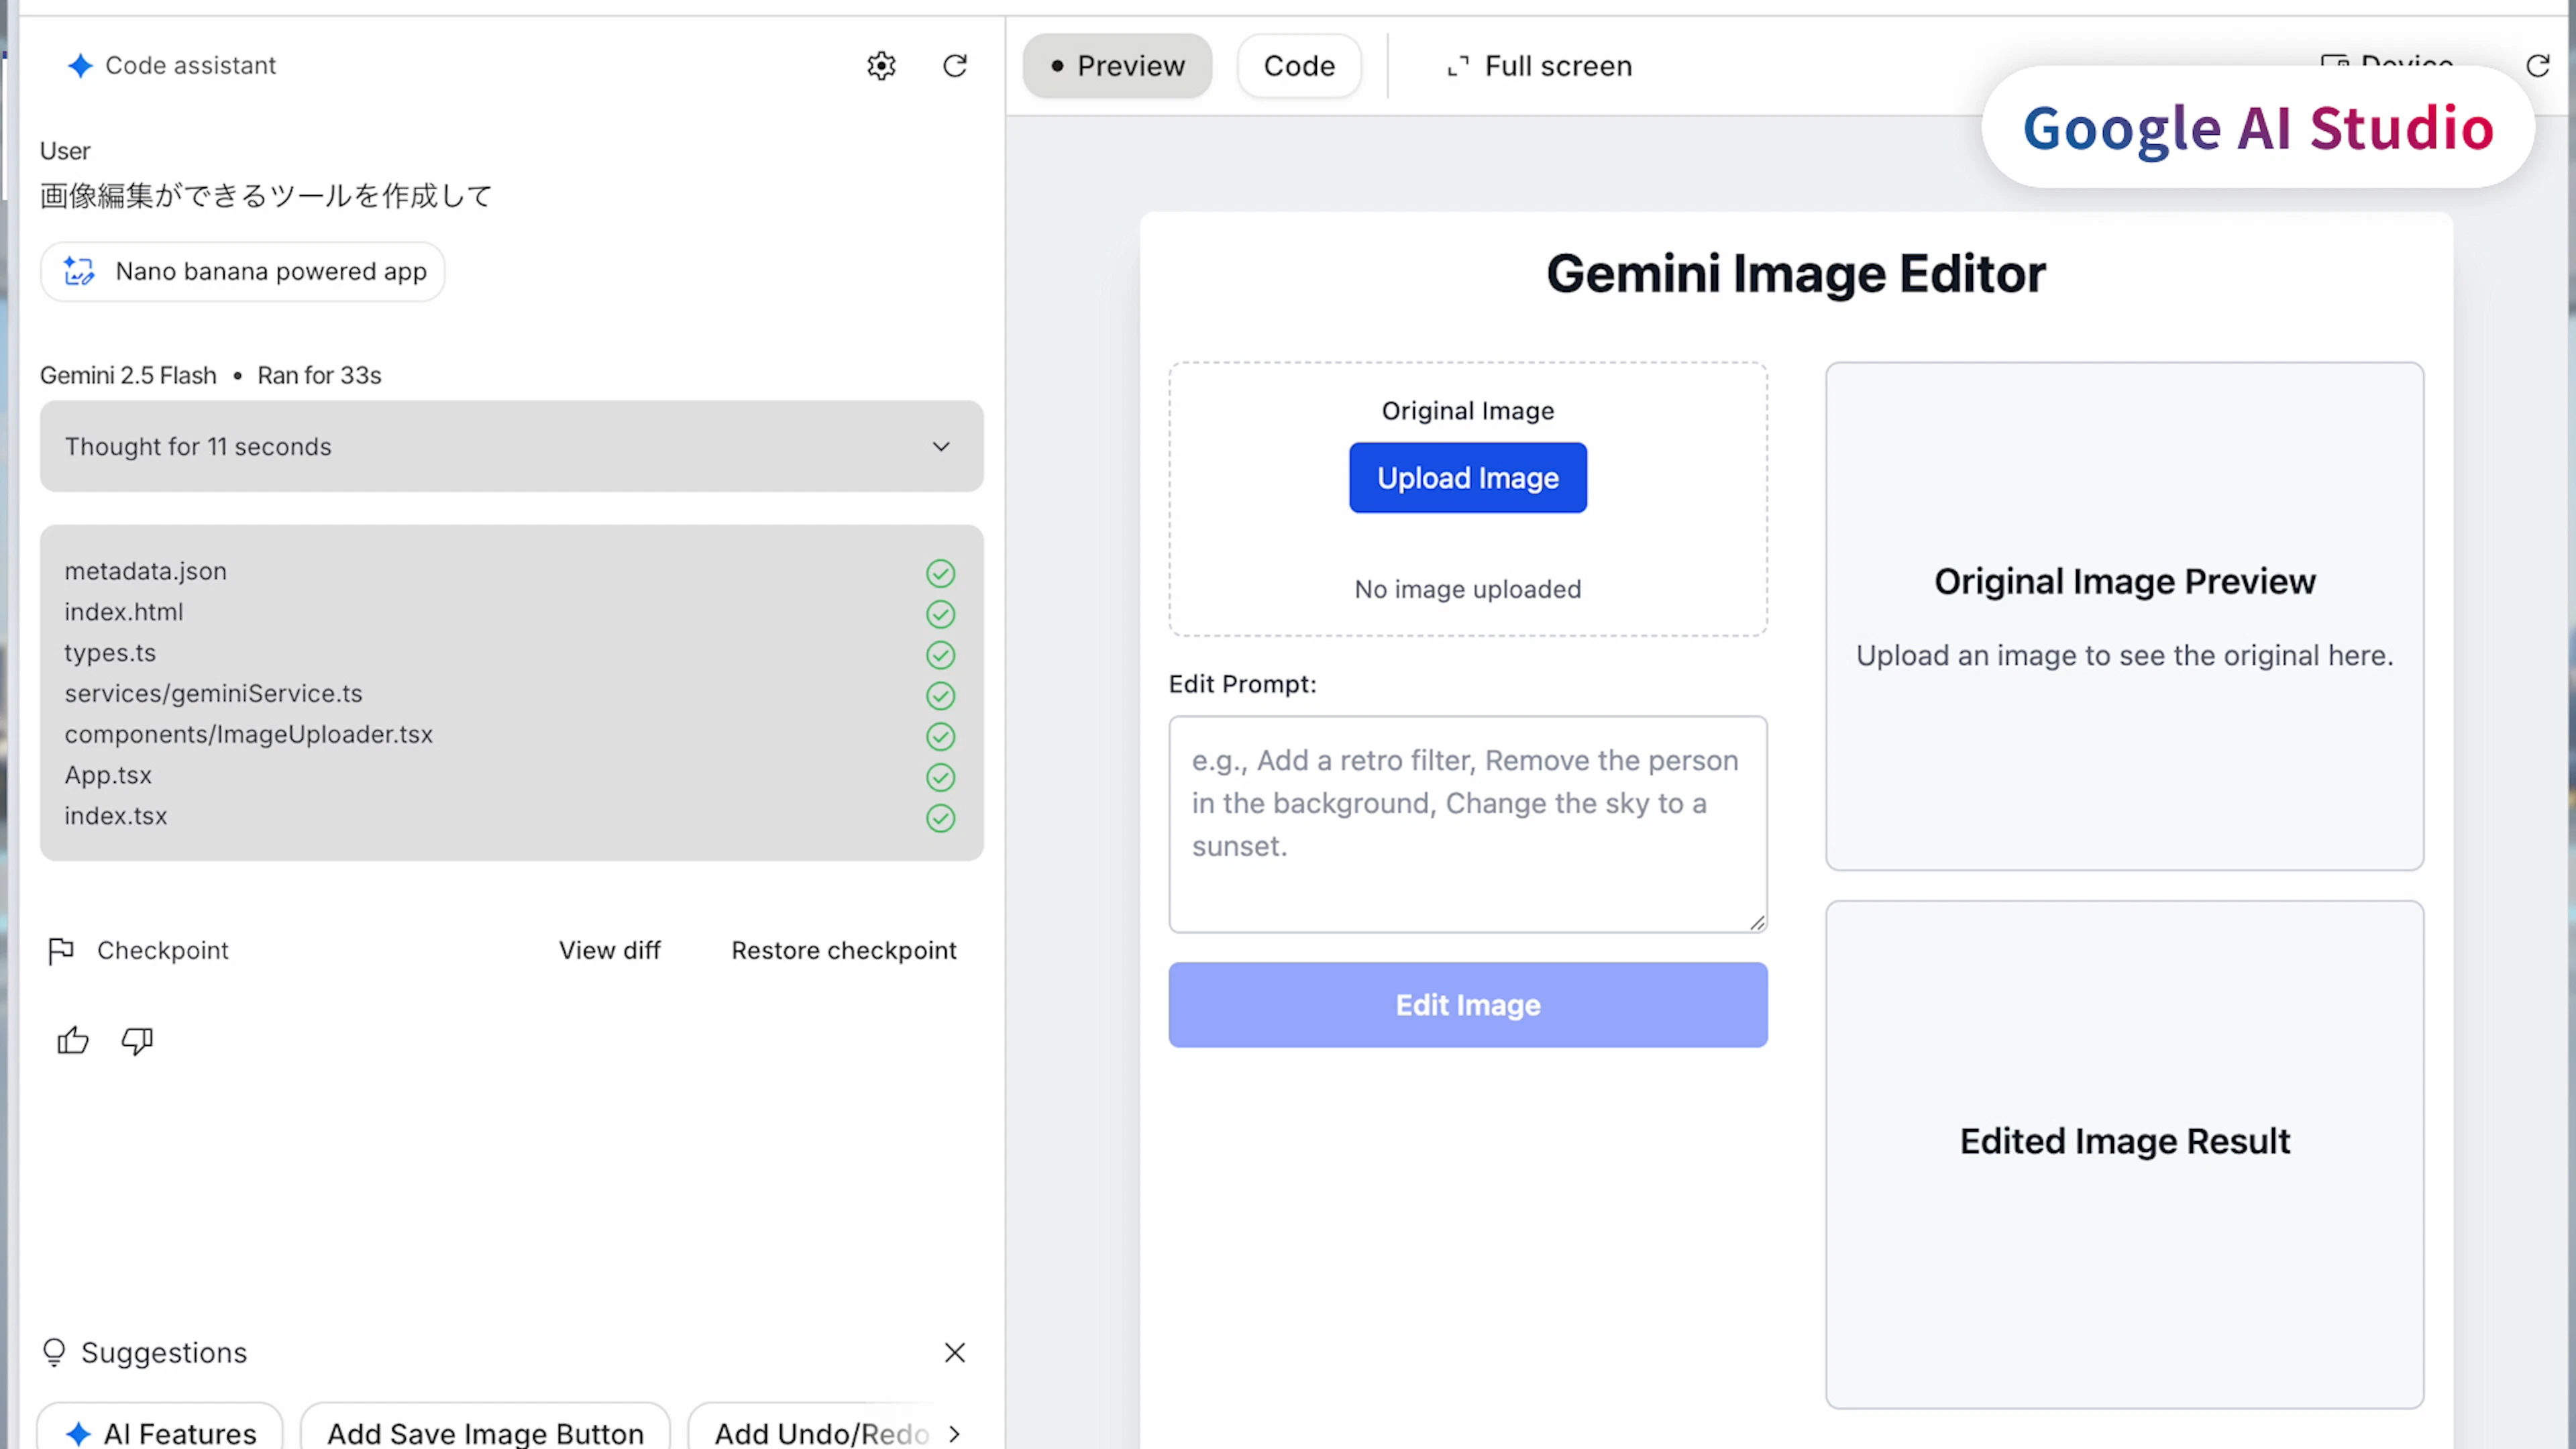Image resolution: width=2576 pixels, height=1449 pixels.
Task: Click the Nano banana powered app chip
Action: 243,271
